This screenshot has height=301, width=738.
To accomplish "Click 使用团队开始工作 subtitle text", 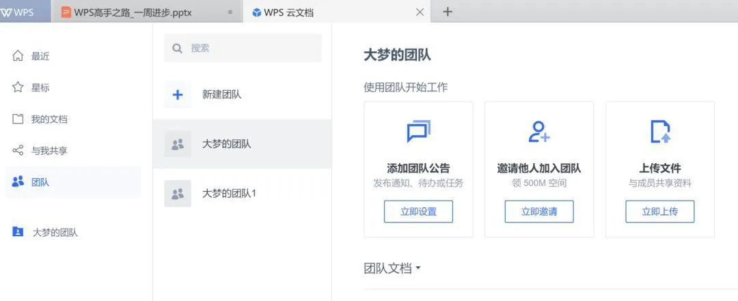I will point(406,87).
